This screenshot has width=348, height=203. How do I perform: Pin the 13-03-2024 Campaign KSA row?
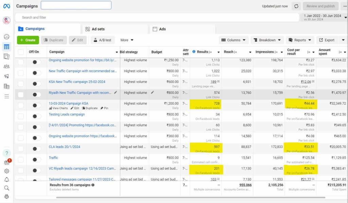point(104,108)
